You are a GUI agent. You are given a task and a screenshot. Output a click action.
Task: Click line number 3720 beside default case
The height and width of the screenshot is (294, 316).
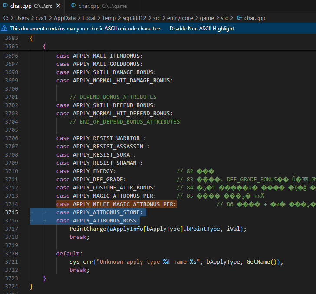click(11, 254)
